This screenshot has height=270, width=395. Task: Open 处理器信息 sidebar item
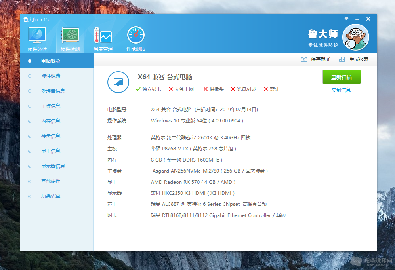coord(57,91)
